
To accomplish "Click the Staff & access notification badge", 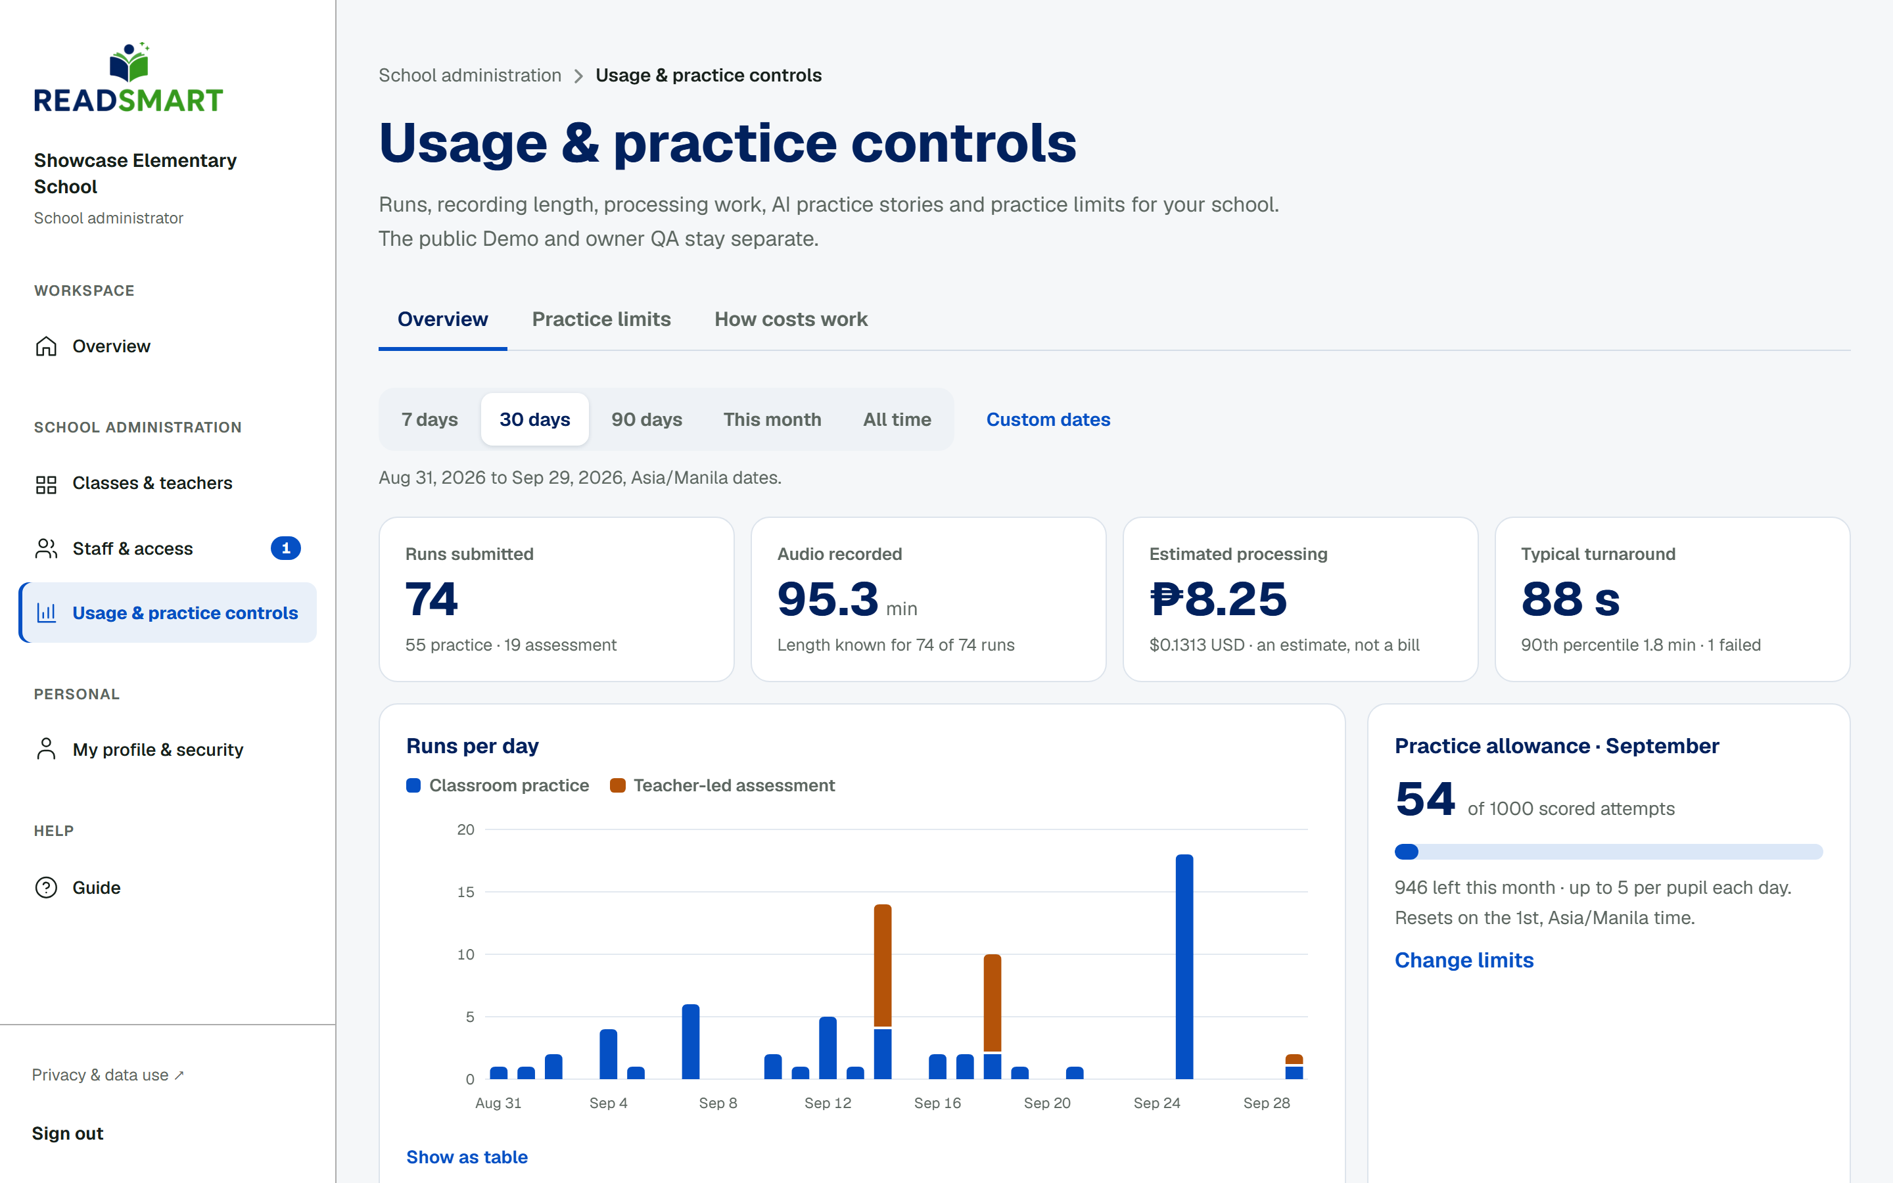I will click(285, 549).
